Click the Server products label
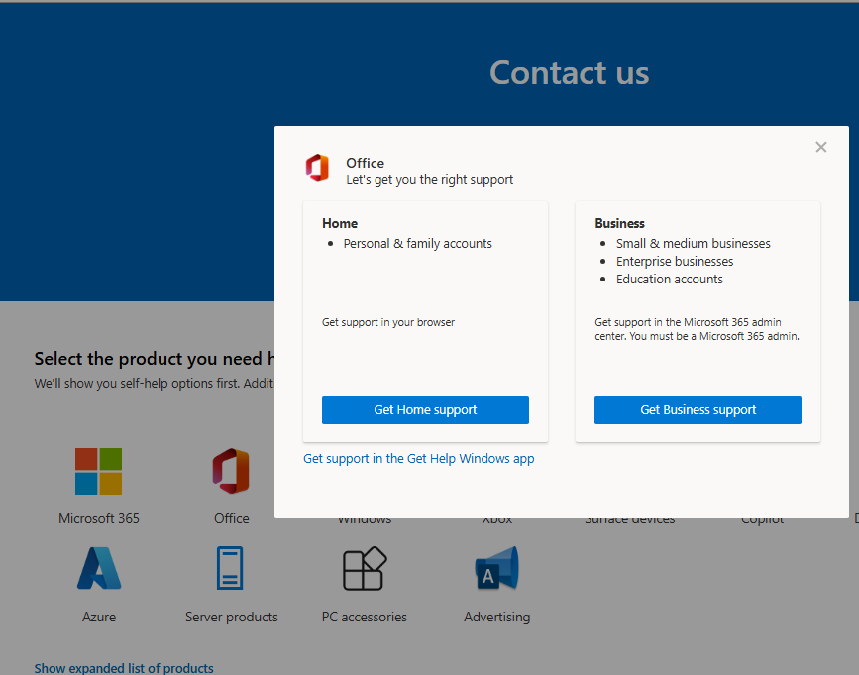Viewport: 859px width, 675px height. coord(232,617)
